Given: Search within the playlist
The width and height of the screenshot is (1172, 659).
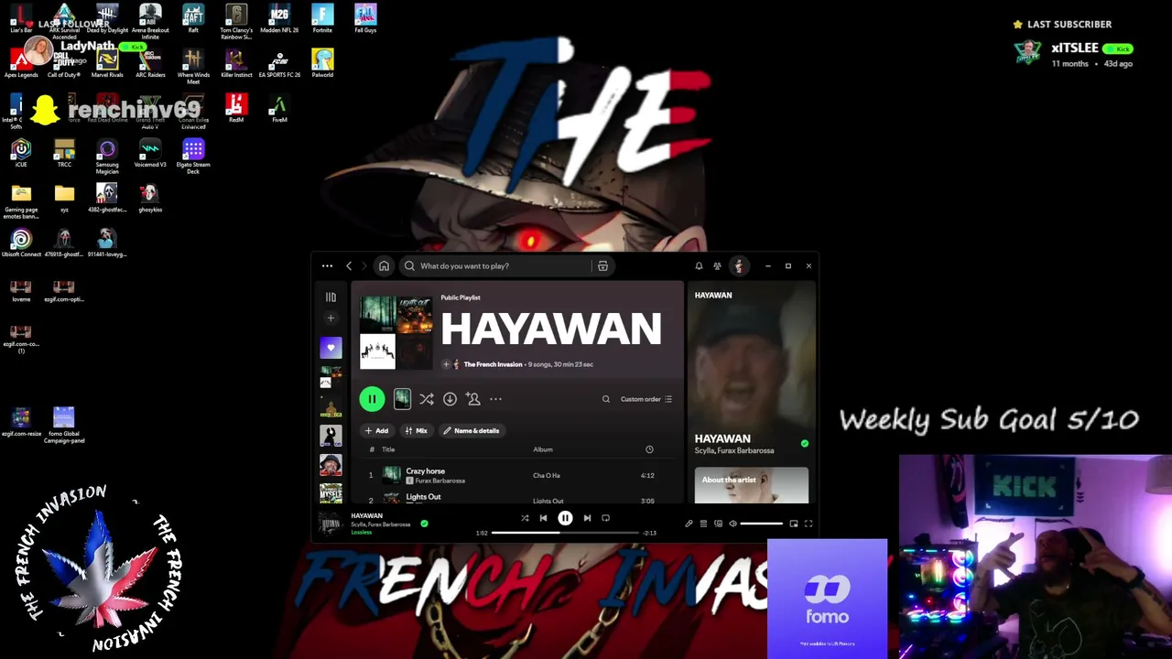Looking at the screenshot, I should 605,399.
